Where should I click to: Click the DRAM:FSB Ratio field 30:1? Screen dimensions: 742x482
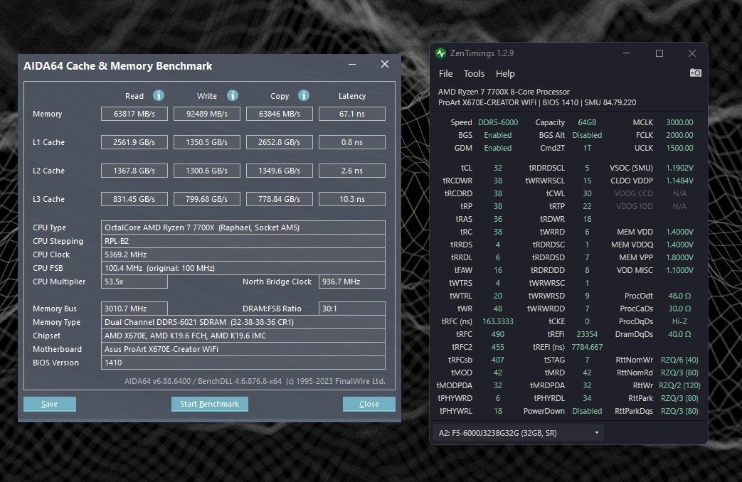coord(352,309)
